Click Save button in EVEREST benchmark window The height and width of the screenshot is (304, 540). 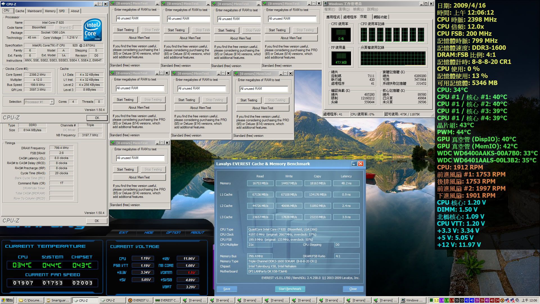point(227,289)
